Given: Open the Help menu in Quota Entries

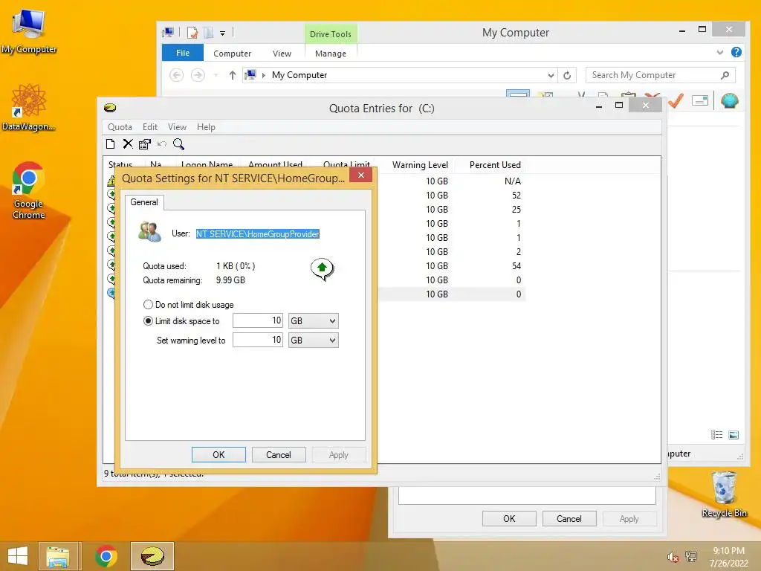Looking at the screenshot, I should [x=206, y=126].
